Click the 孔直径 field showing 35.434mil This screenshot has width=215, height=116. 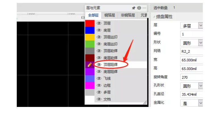coord(191,94)
